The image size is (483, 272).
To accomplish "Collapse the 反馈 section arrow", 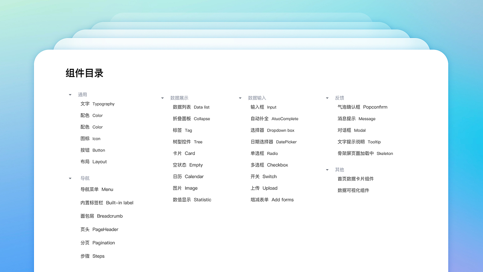I will 327,97.
